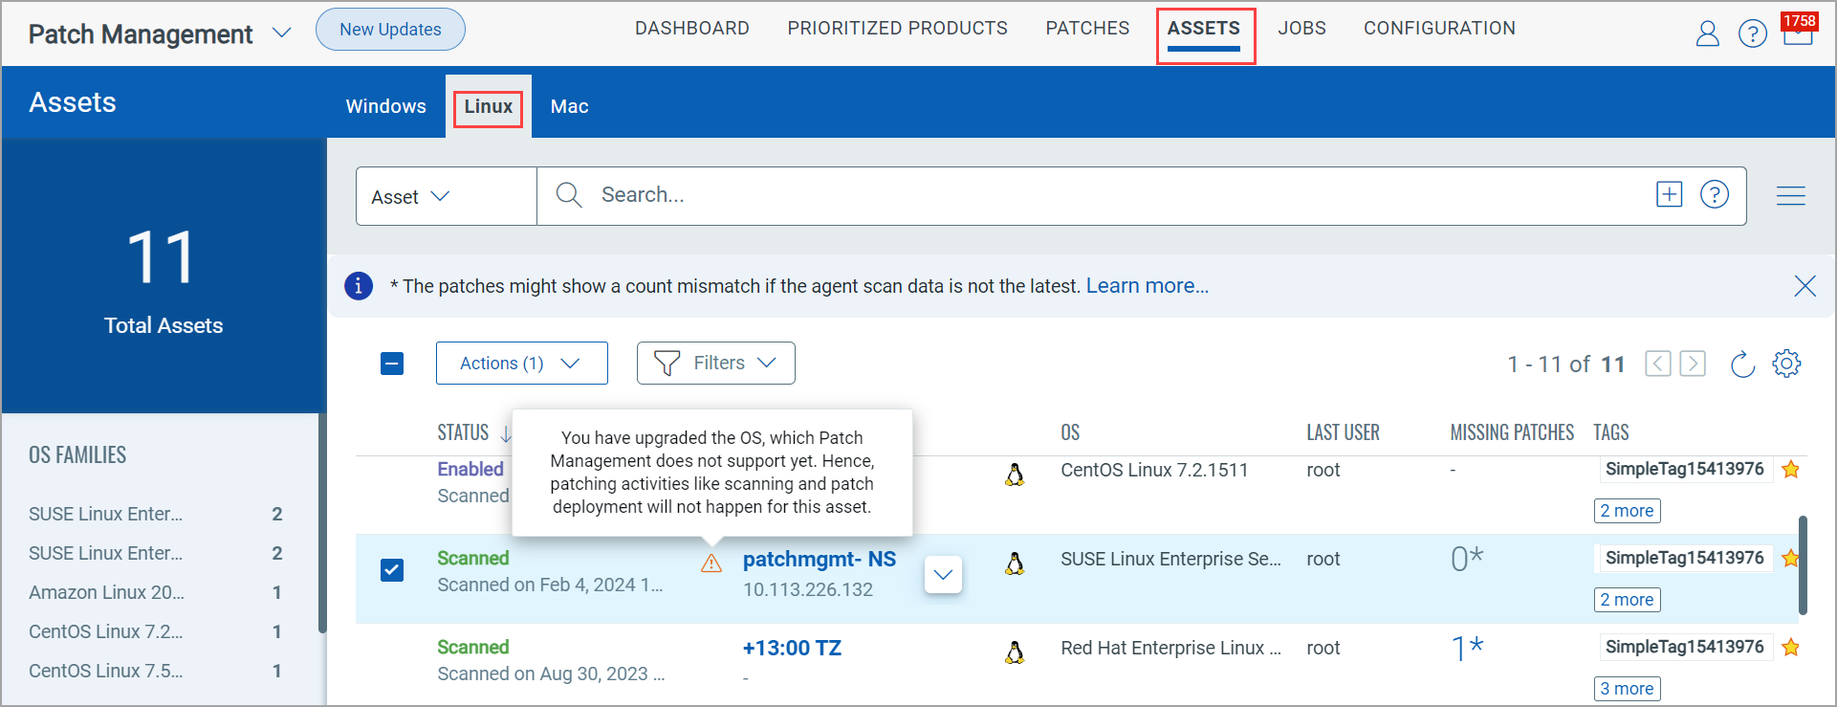Click Linux penguin icon in SUSE row
This screenshot has height=707, width=1837.
point(1015,563)
